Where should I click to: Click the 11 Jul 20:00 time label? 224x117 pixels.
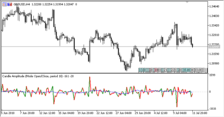tap(200, 113)
